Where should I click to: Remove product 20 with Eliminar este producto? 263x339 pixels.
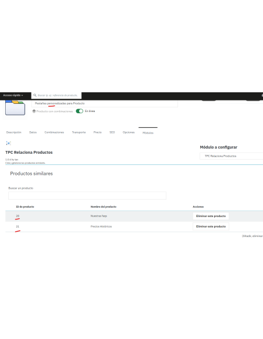click(211, 216)
